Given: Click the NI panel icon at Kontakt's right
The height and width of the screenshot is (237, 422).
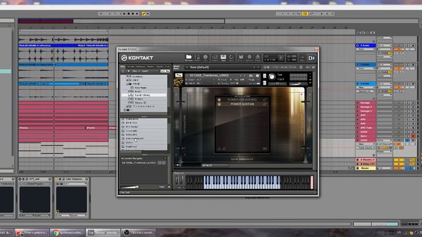Looking at the screenshot, I should tap(311, 58).
